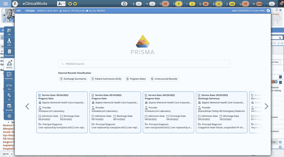
Task: Filter by Discharge Summaries
Action: pyautogui.click(x=73, y=79)
